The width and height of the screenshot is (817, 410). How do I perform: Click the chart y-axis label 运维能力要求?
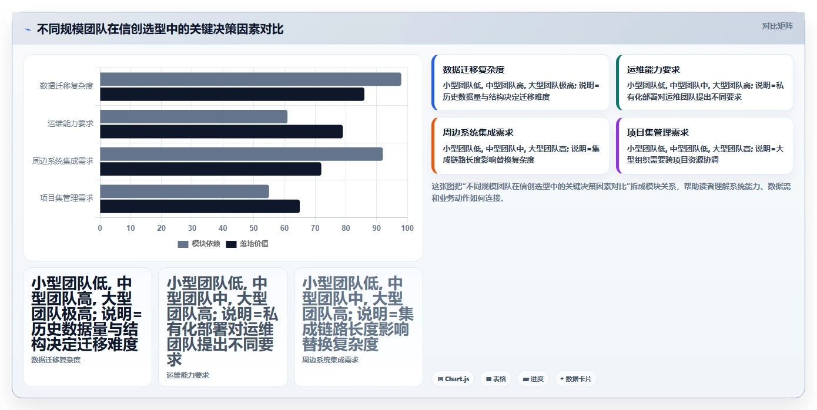coord(71,123)
